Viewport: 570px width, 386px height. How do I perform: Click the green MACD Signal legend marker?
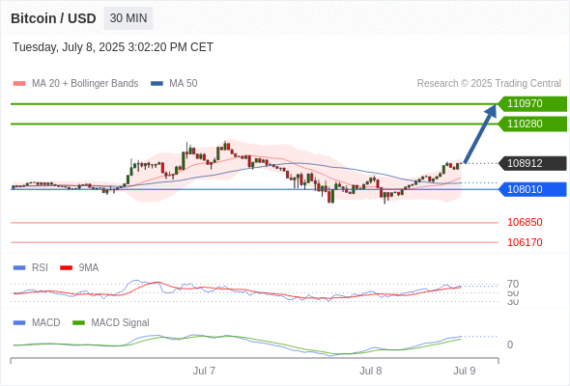pos(78,323)
